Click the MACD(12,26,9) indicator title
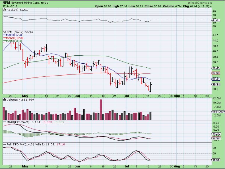 click(18, 122)
